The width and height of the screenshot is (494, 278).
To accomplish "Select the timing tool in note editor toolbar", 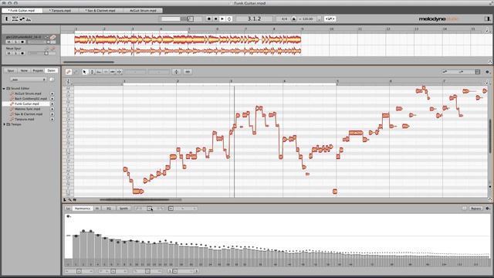I will pyautogui.click(x=113, y=72).
